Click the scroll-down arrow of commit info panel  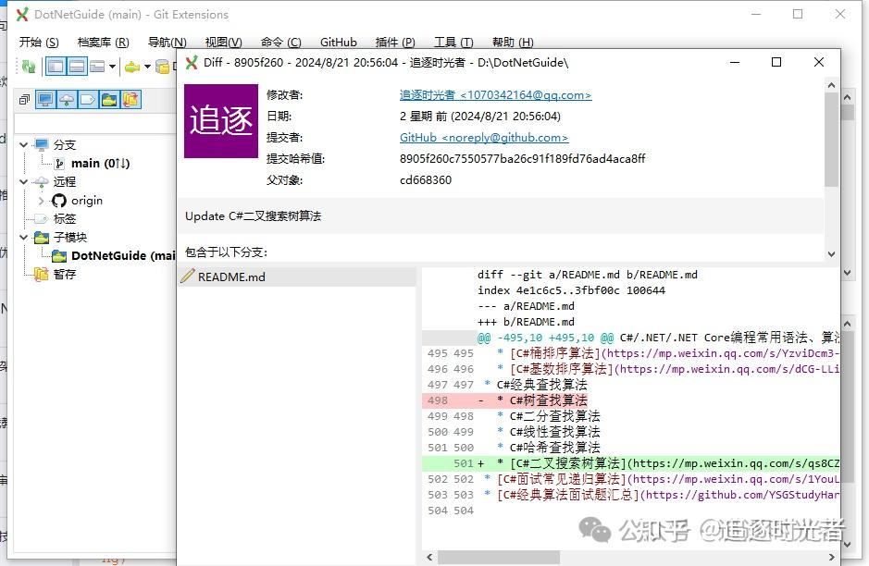coord(831,254)
